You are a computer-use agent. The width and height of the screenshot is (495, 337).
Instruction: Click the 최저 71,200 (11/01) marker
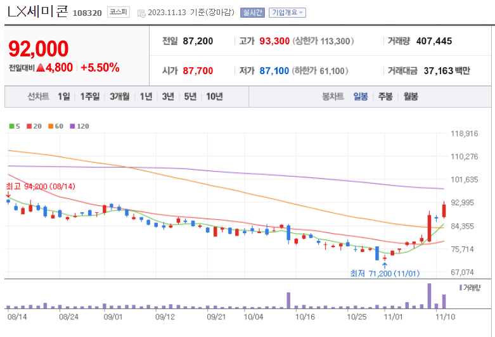[x=385, y=273]
